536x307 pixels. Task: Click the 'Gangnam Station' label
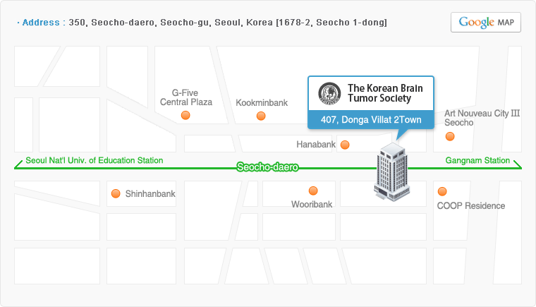477,160
